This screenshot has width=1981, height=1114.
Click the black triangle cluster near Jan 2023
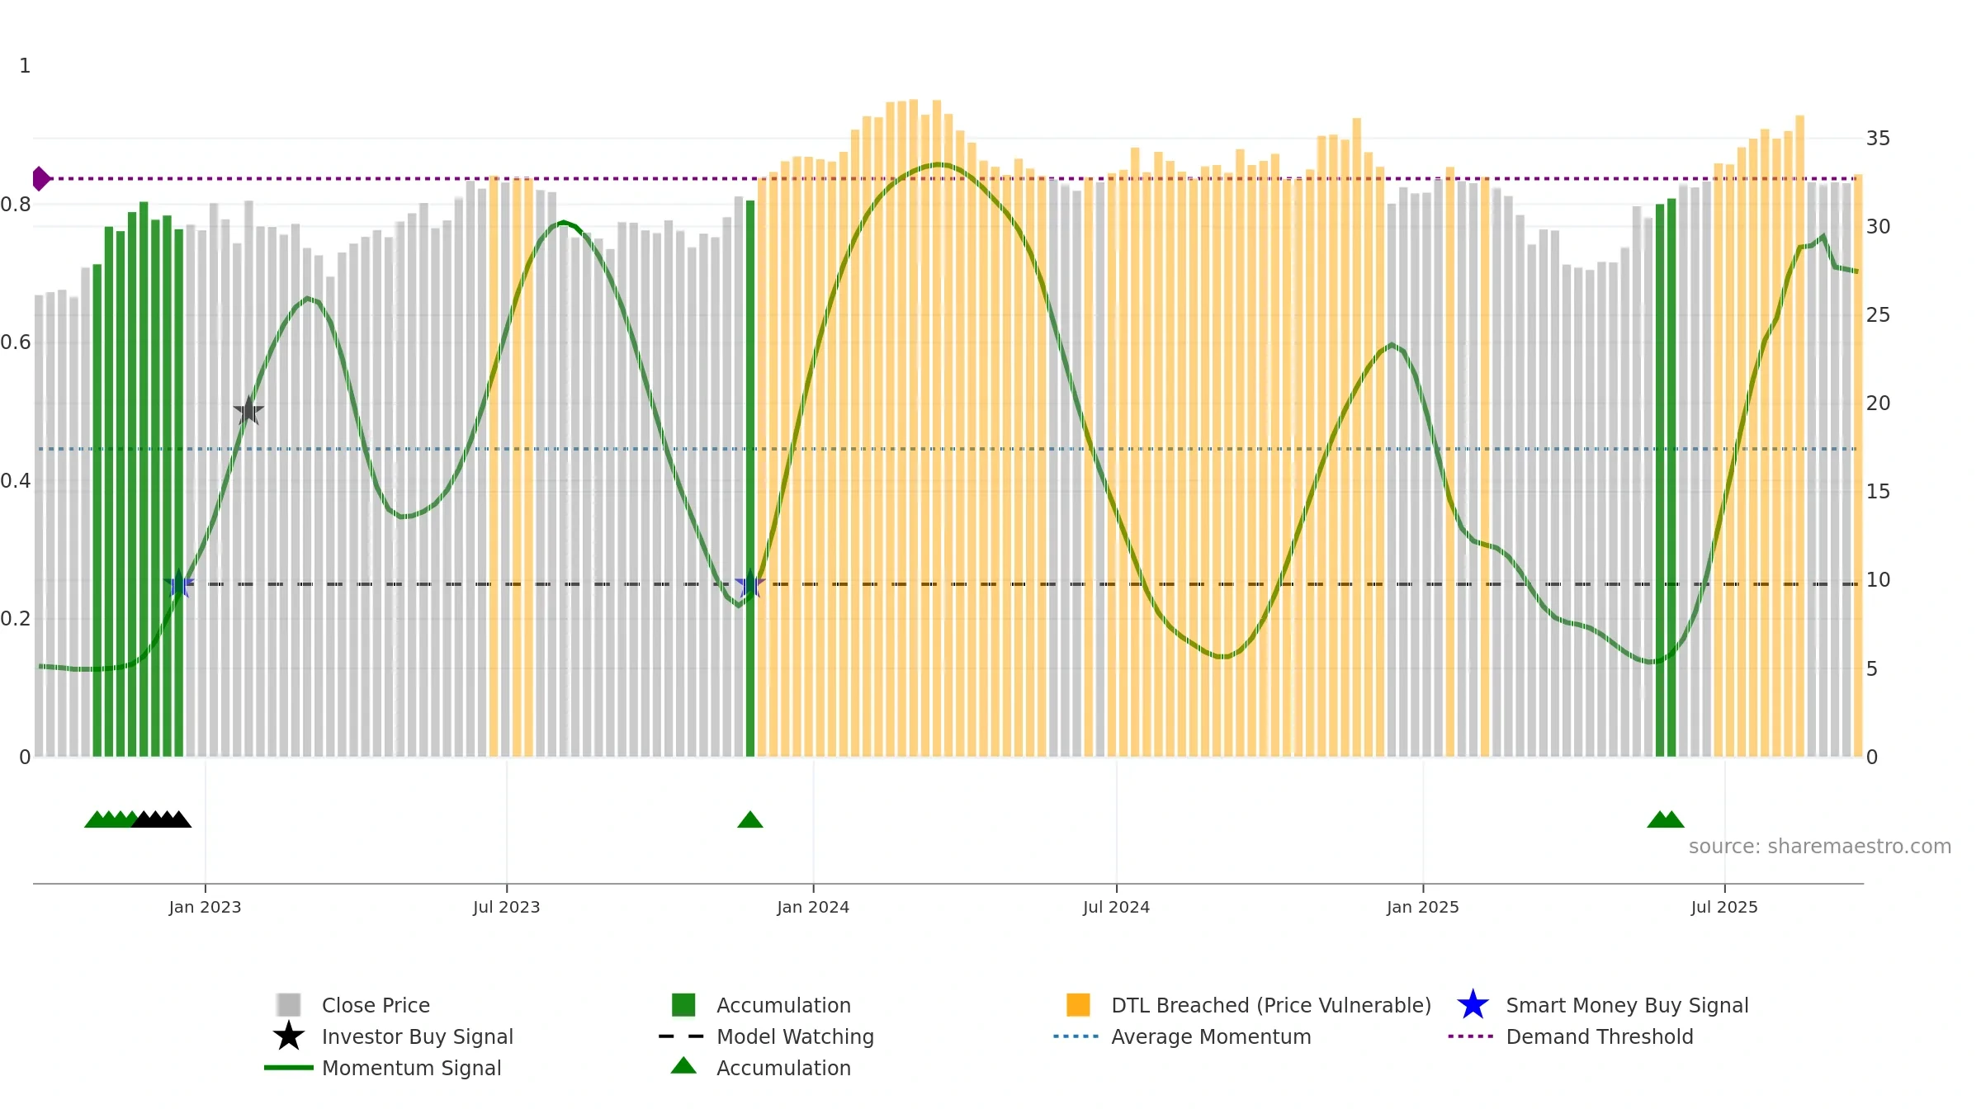(x=162, y=819)
